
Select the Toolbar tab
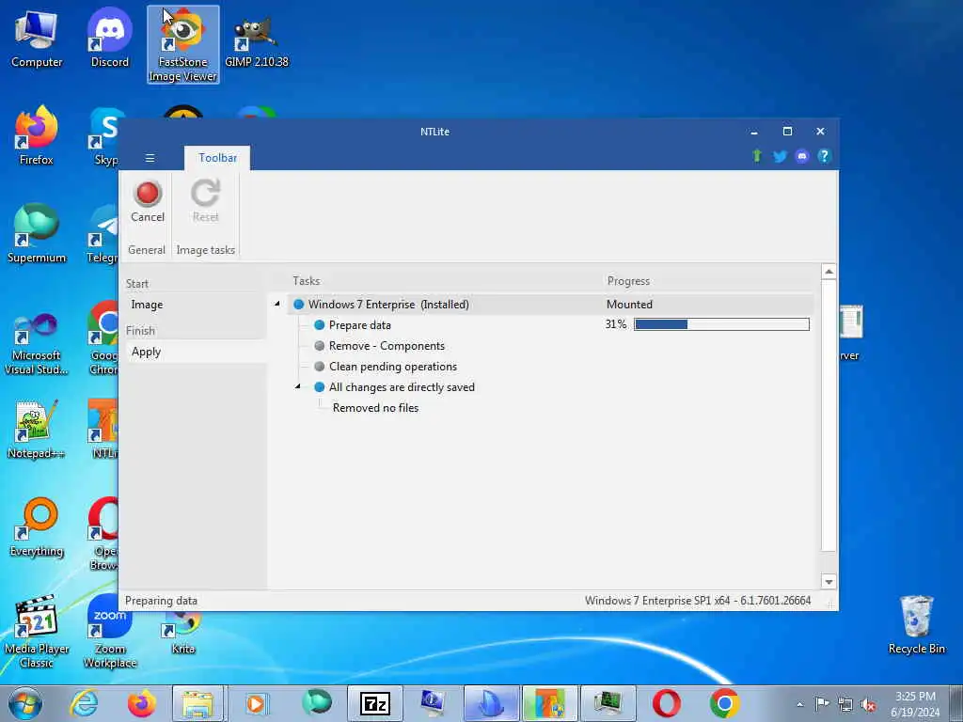217,158
